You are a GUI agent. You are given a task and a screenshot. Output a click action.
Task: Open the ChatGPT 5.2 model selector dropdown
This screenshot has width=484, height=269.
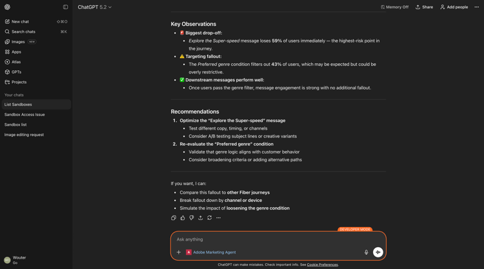[94, 7]
